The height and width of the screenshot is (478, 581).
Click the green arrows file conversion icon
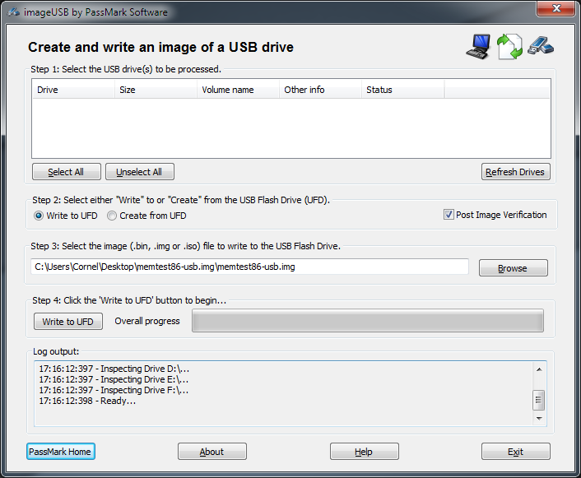coord(509,47)
